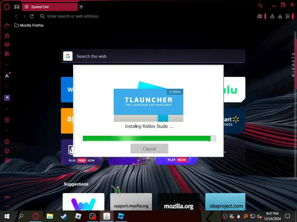
Task: Open Roblox from taskbar
Action: point(78,216)
